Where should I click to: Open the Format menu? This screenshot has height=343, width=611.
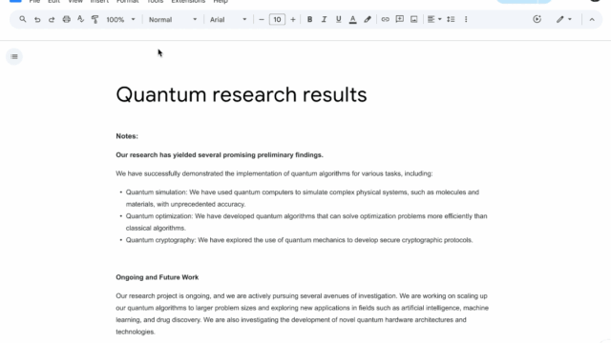(128, 2)
